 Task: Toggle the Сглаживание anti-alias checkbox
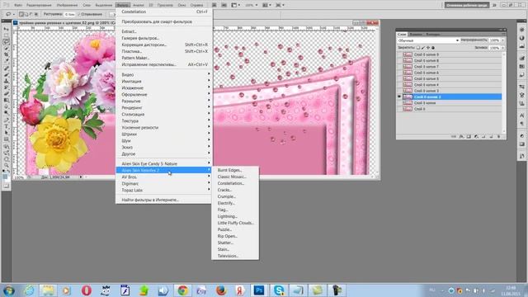pos(79,14)
